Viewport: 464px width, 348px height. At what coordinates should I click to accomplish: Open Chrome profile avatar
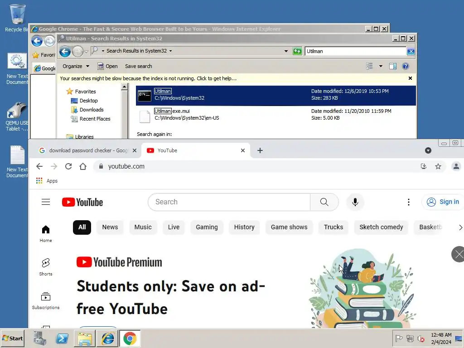(x=456, y=166)
